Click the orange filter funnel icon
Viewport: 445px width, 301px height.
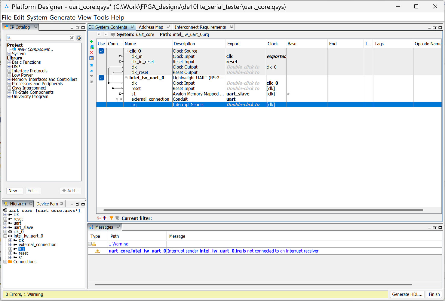[111, 218]
